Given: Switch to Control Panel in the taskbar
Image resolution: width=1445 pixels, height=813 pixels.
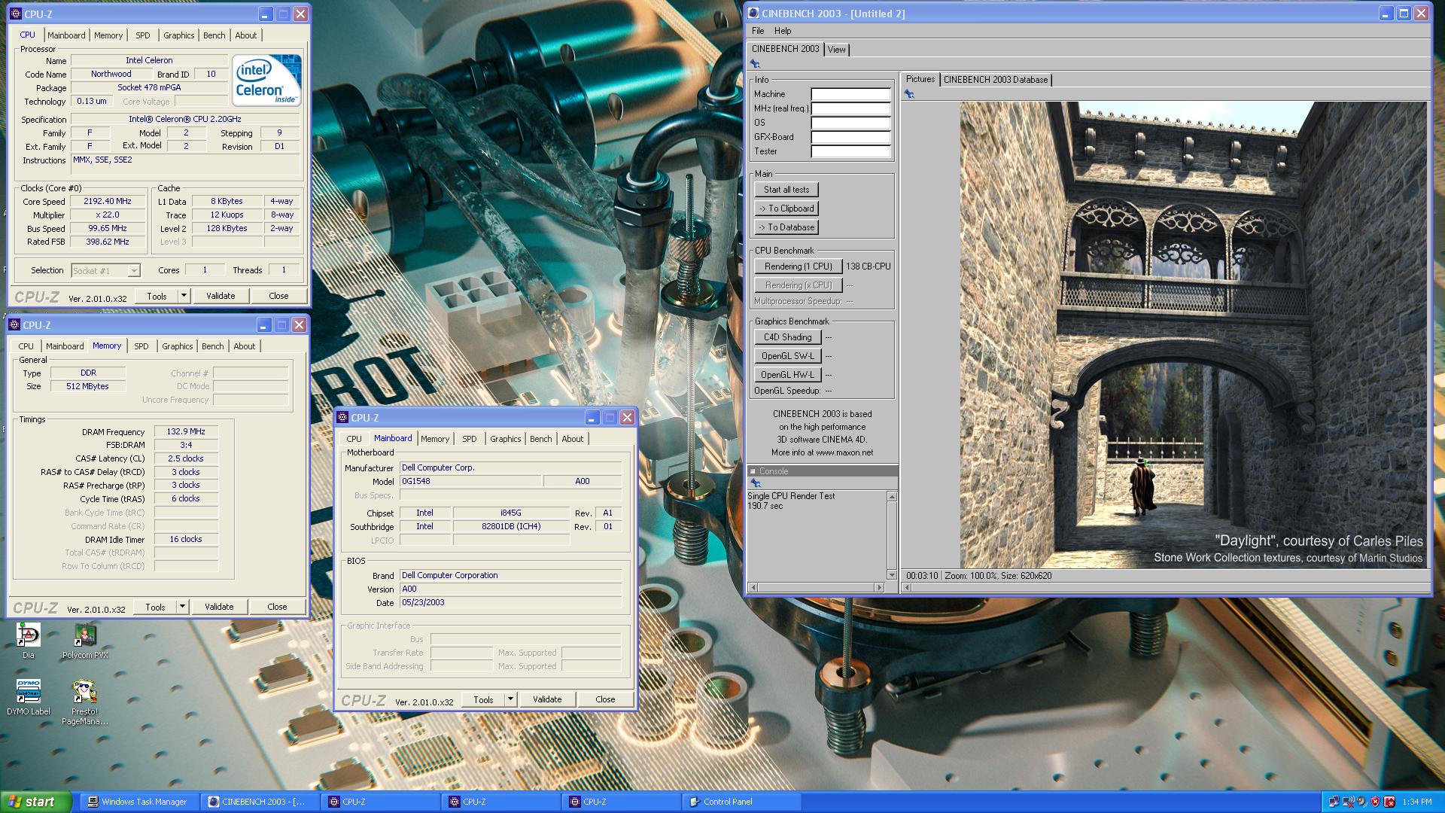Looking at the screenshot, I should point(741,802).
